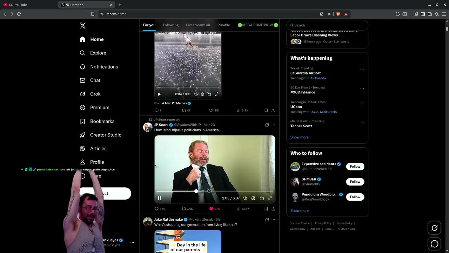
Task: Switch to the Following tab
Action: (x=171, y=25)
